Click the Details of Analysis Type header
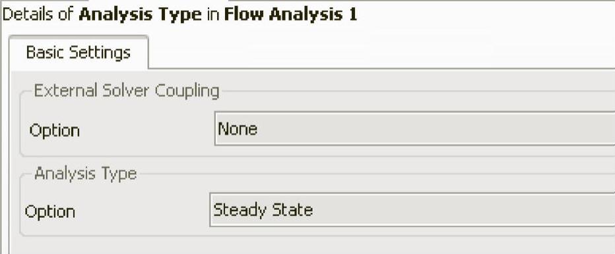 coord(179,14)
